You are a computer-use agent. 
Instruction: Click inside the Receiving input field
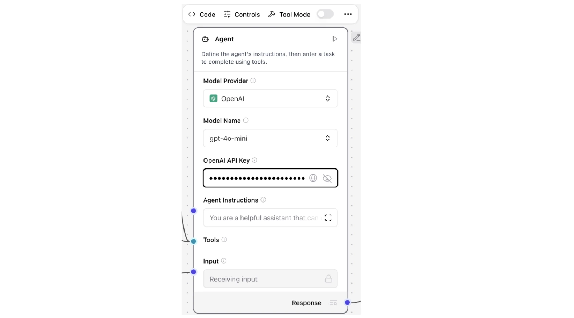[262, 279]
